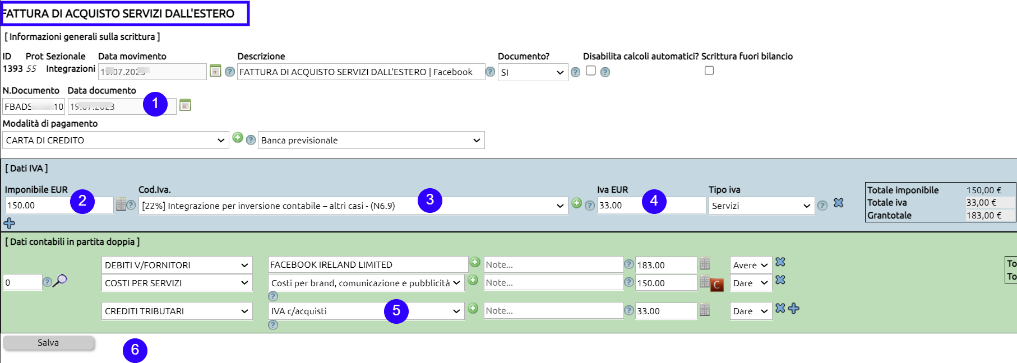Image resolution: width=1017 pixels, height=363 pixels.
Task: Click magnifying glass search icon
Action: (60, 280)
